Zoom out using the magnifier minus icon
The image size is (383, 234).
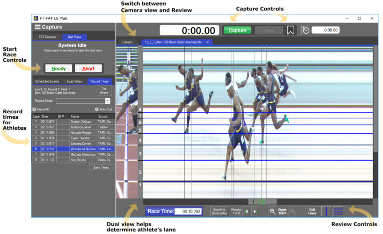point(272,212)
